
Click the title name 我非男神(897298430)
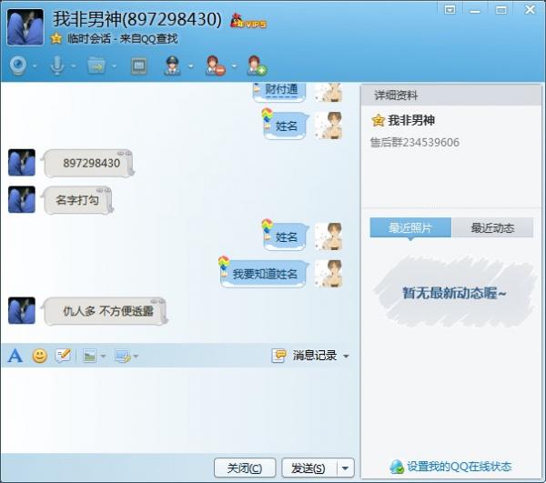coord(137,19)
